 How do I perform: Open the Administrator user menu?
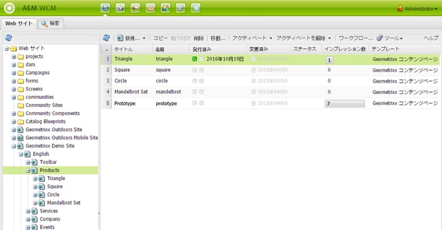tap(417, 8)
